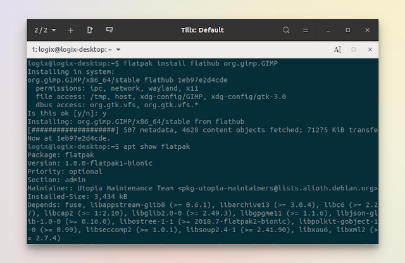Add a new session with plus icon
Image resolution: width=405 pixels, height=263 pixels.
(x=70, y=30)
